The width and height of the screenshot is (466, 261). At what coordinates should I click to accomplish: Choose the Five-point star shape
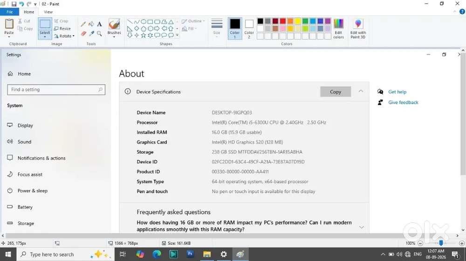[x=144, y=35]
